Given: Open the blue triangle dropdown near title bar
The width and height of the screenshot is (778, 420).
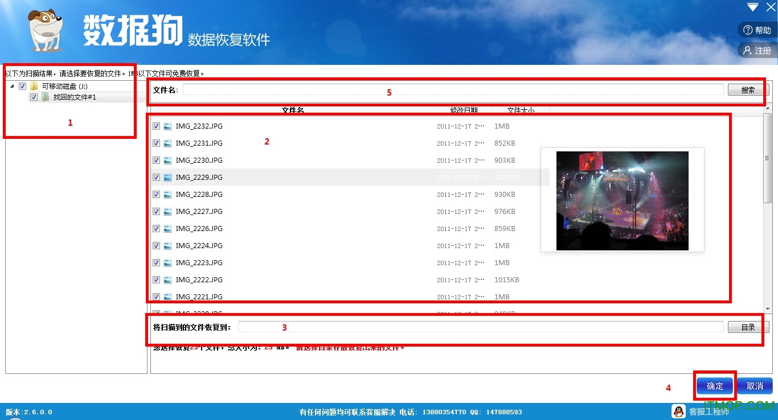Looking at the screenshot, I should (x=752, y=7).
